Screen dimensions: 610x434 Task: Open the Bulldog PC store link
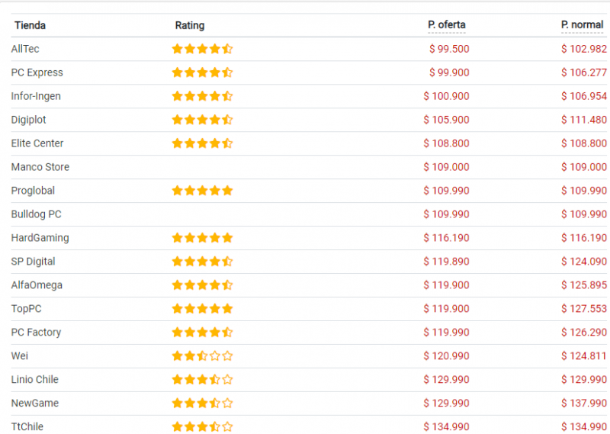37,214
